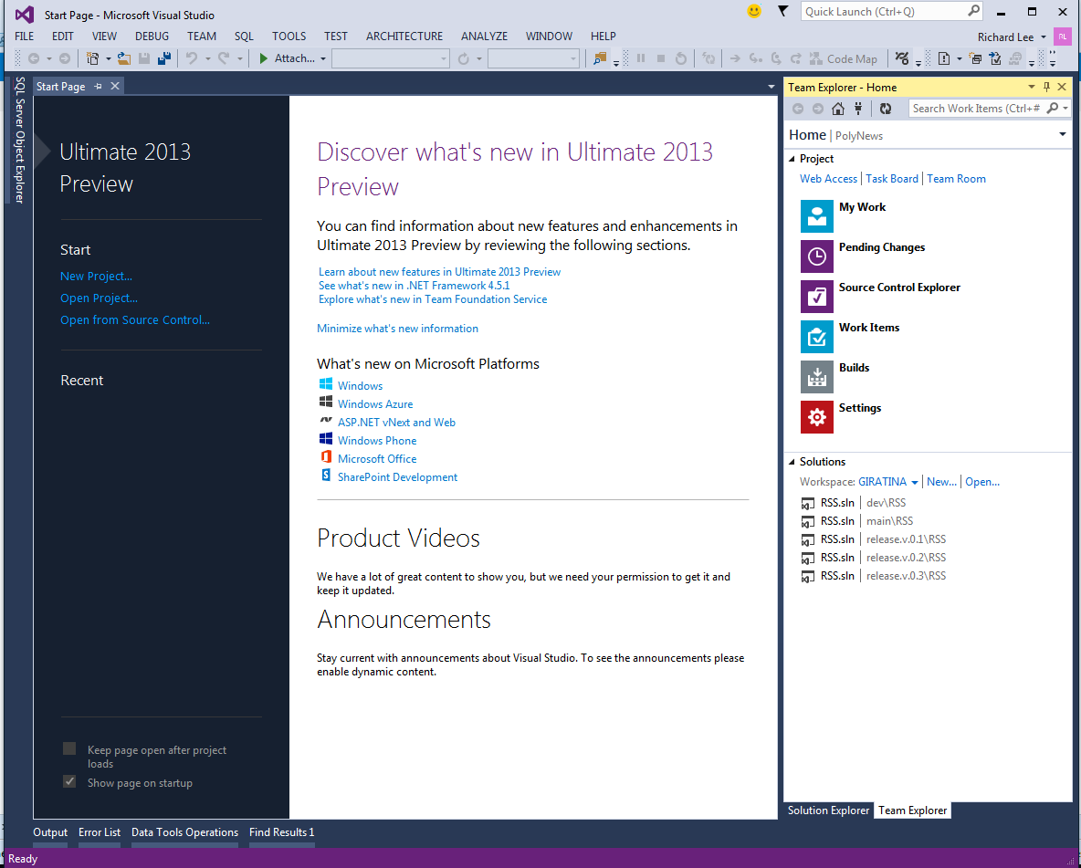Open the ARCHITECTURE menu

coord(404,36)
